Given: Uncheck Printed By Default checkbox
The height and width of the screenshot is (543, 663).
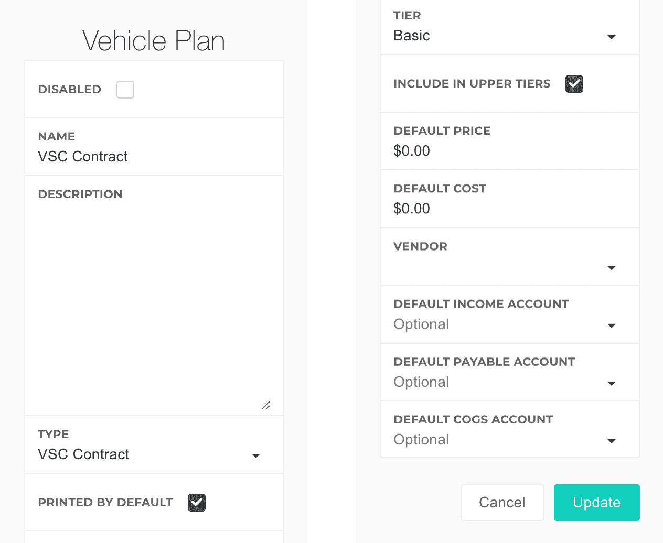Looking at the screenshot, I should click(x=197, y=503).
